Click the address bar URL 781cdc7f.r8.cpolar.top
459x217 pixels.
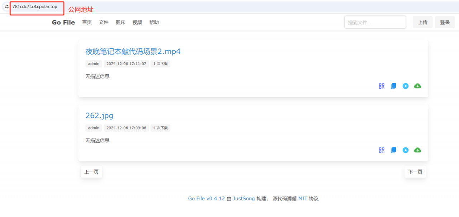tap(35, 7)
